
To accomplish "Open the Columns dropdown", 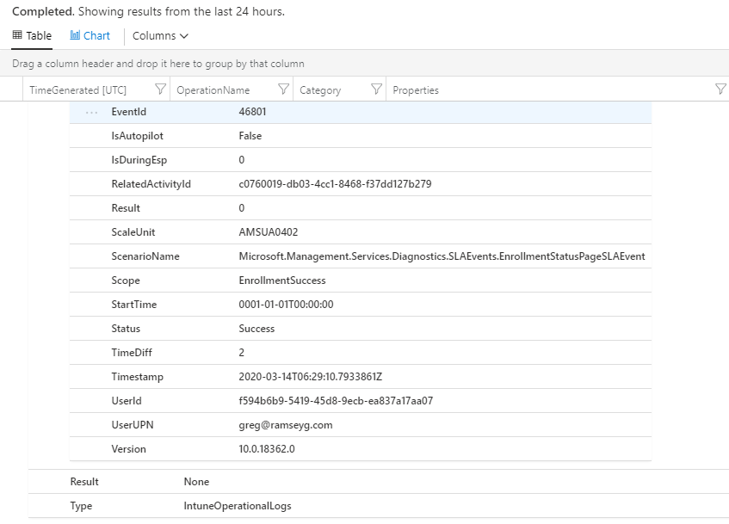I will [x=160, y=36].
